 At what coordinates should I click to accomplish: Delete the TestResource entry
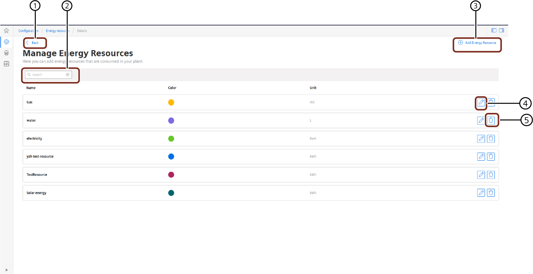491,175
